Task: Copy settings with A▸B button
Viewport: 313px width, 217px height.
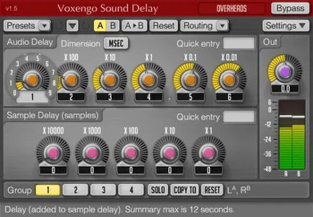Action: point(134,26)
